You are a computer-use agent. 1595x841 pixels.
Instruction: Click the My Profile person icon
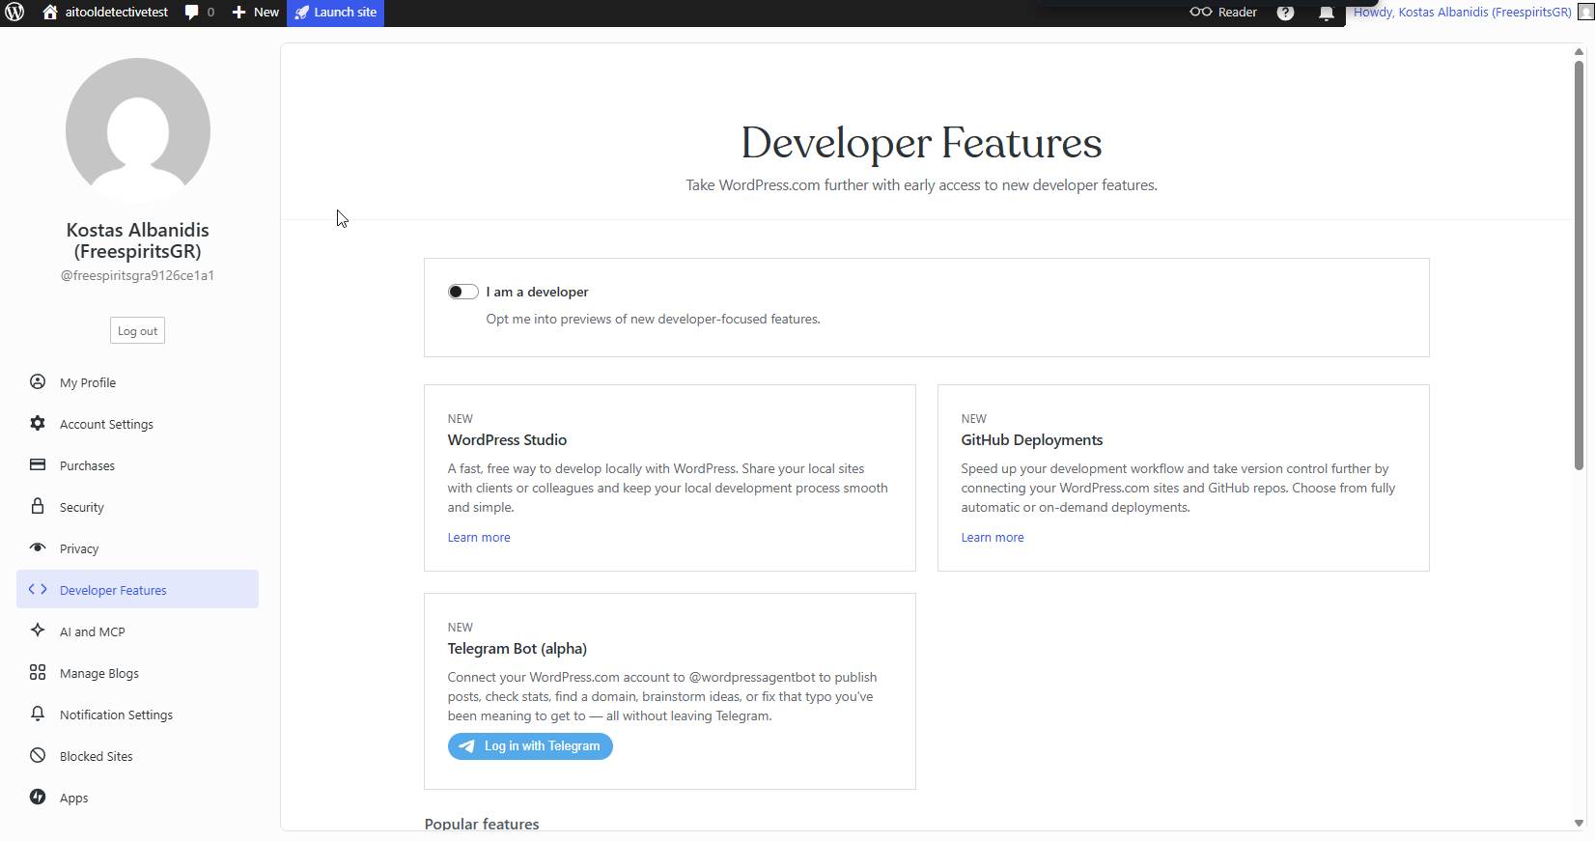38,381
